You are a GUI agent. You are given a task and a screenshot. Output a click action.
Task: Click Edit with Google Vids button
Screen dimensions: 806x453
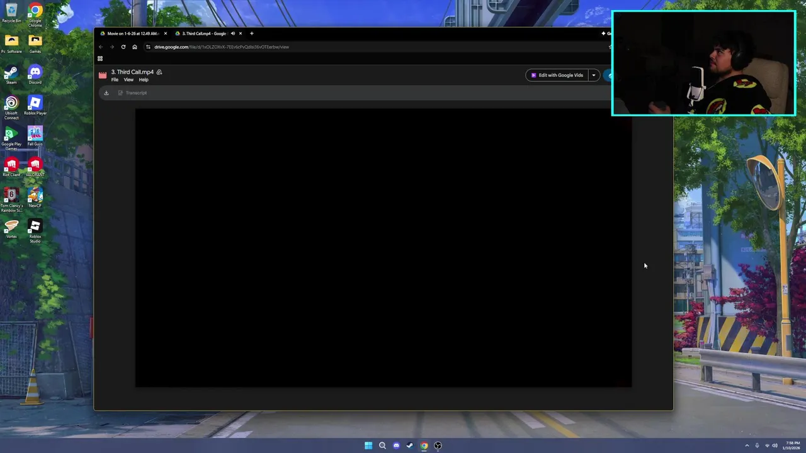click(x=557, y=75)
